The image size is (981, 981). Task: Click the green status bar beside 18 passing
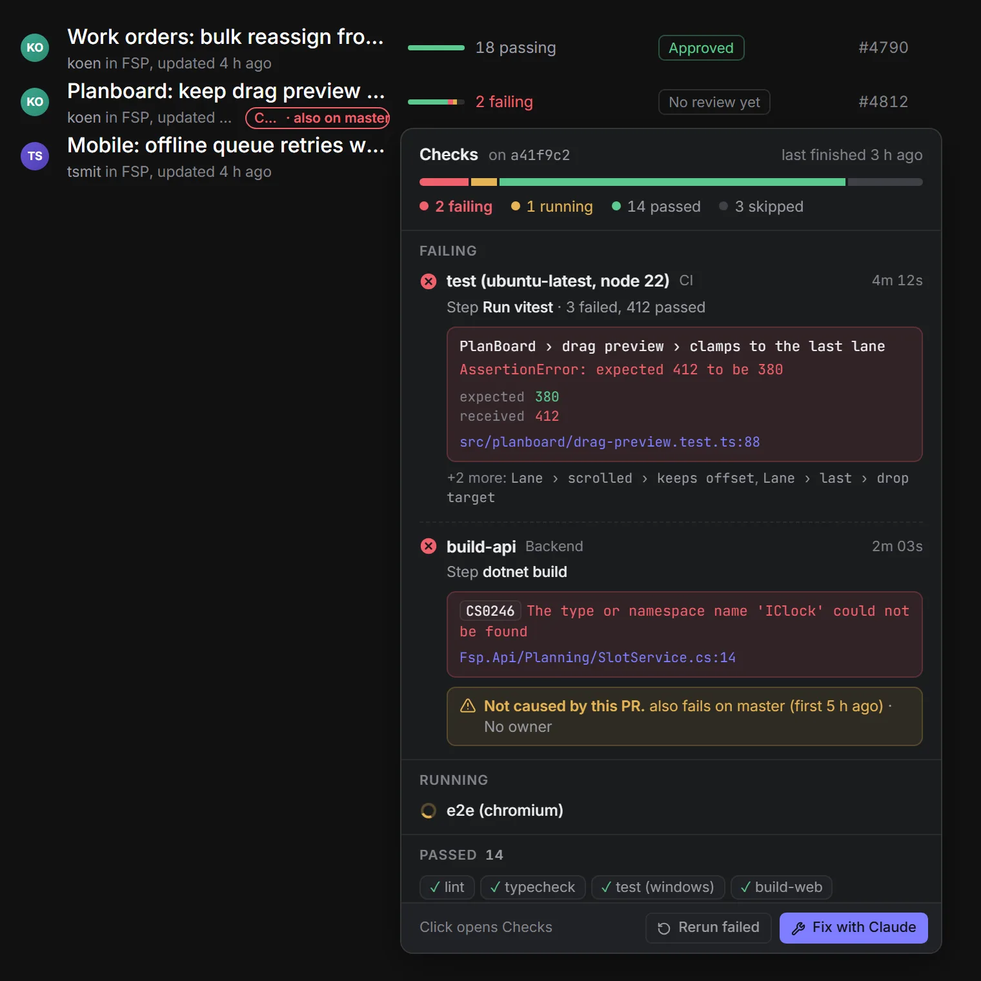click(x=436, y=48)
